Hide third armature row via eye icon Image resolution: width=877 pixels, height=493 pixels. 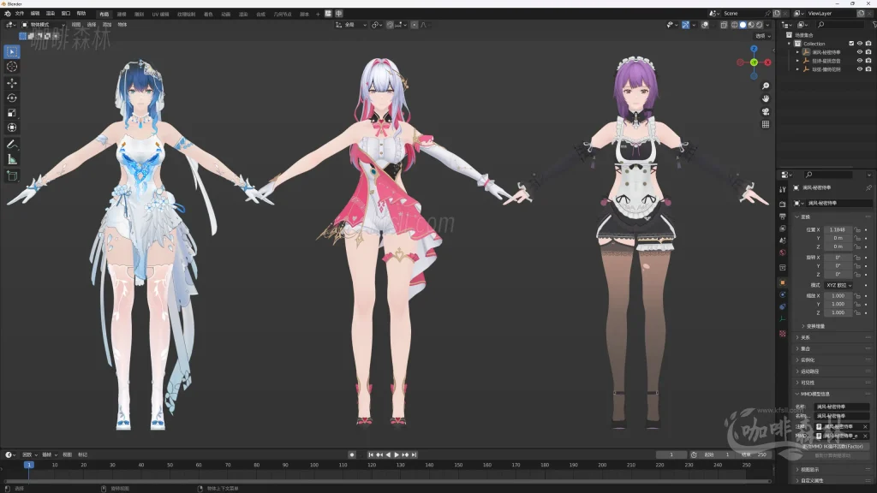[860, 68]
